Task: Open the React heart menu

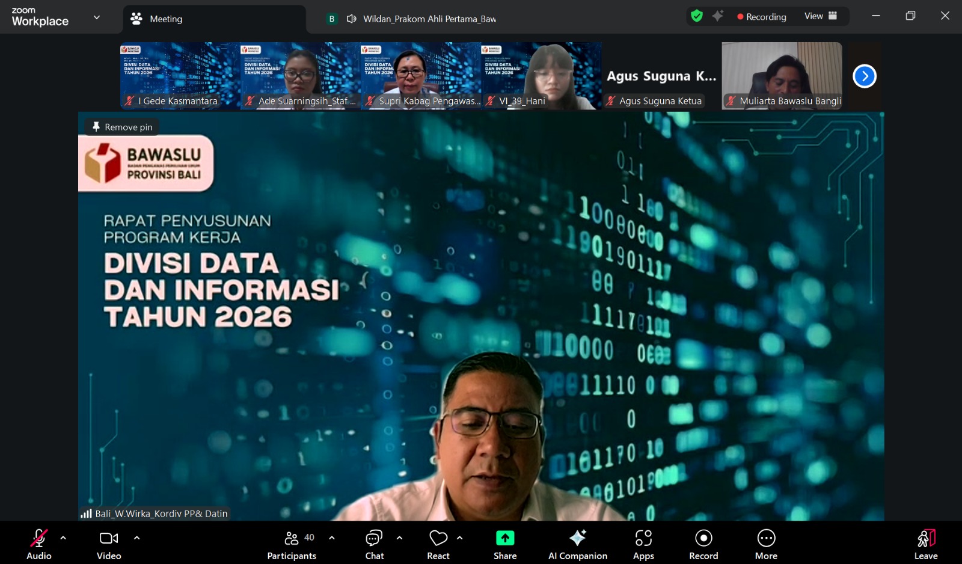Action: [438, 544]
